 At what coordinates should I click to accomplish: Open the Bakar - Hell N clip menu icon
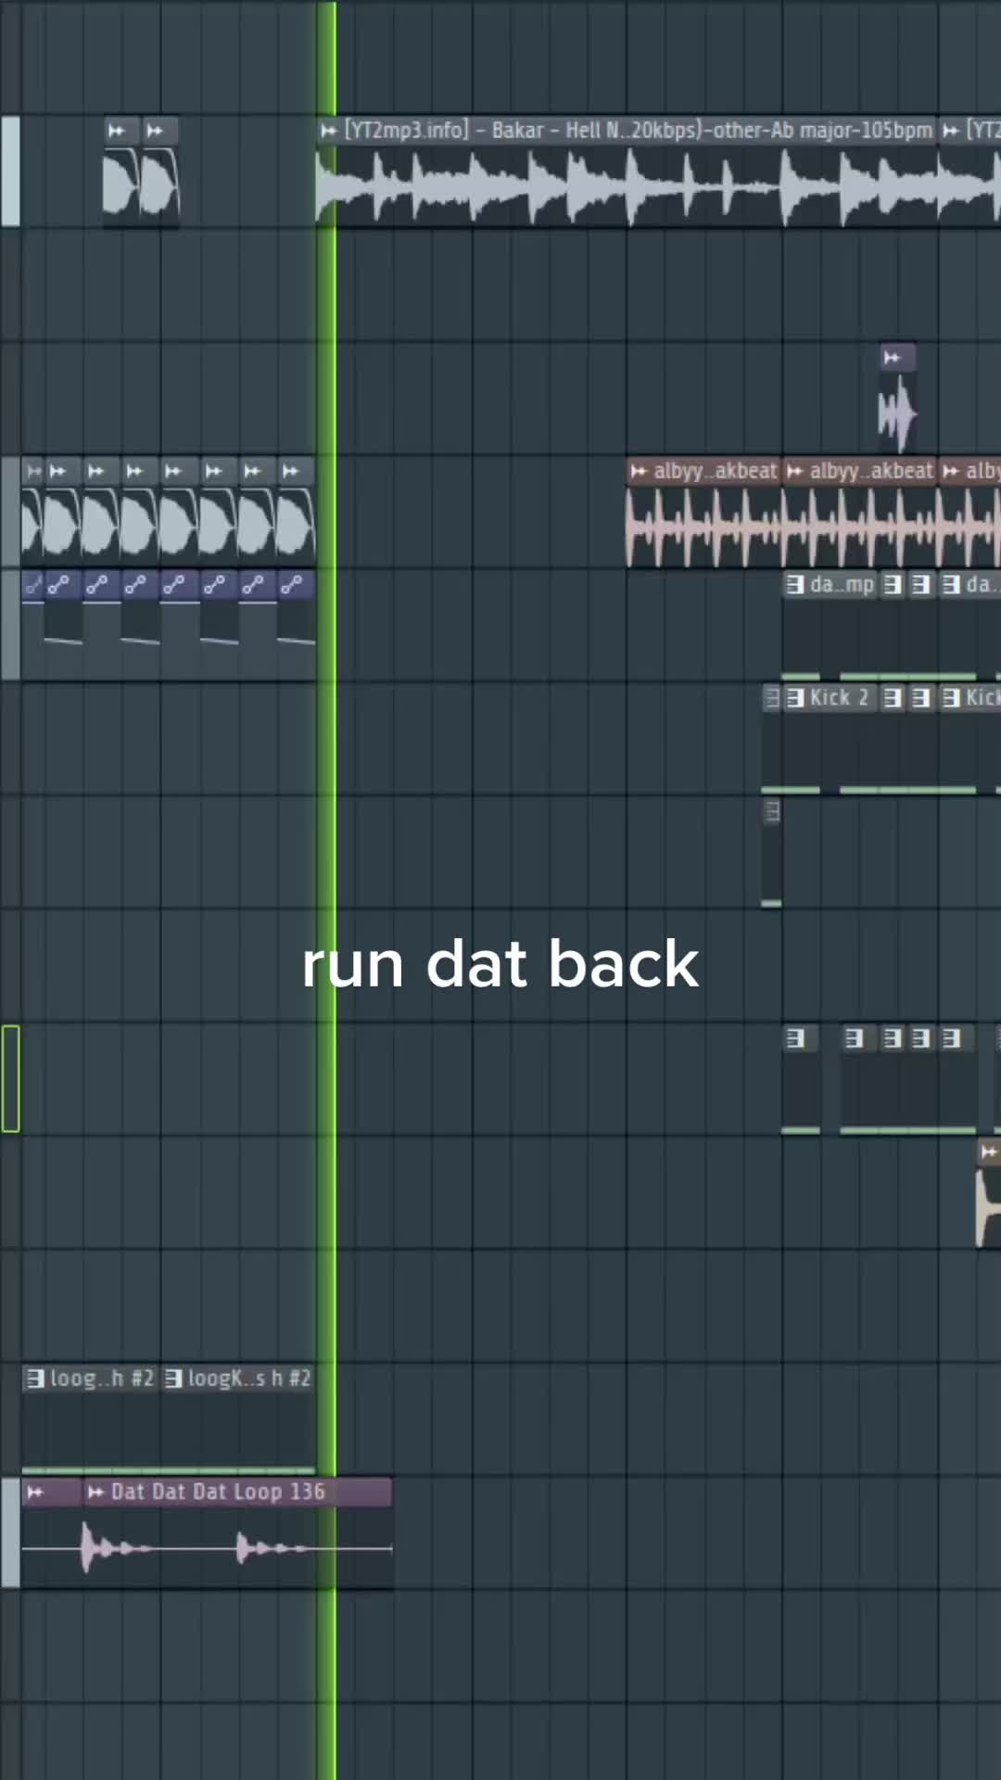coord(328,131)
